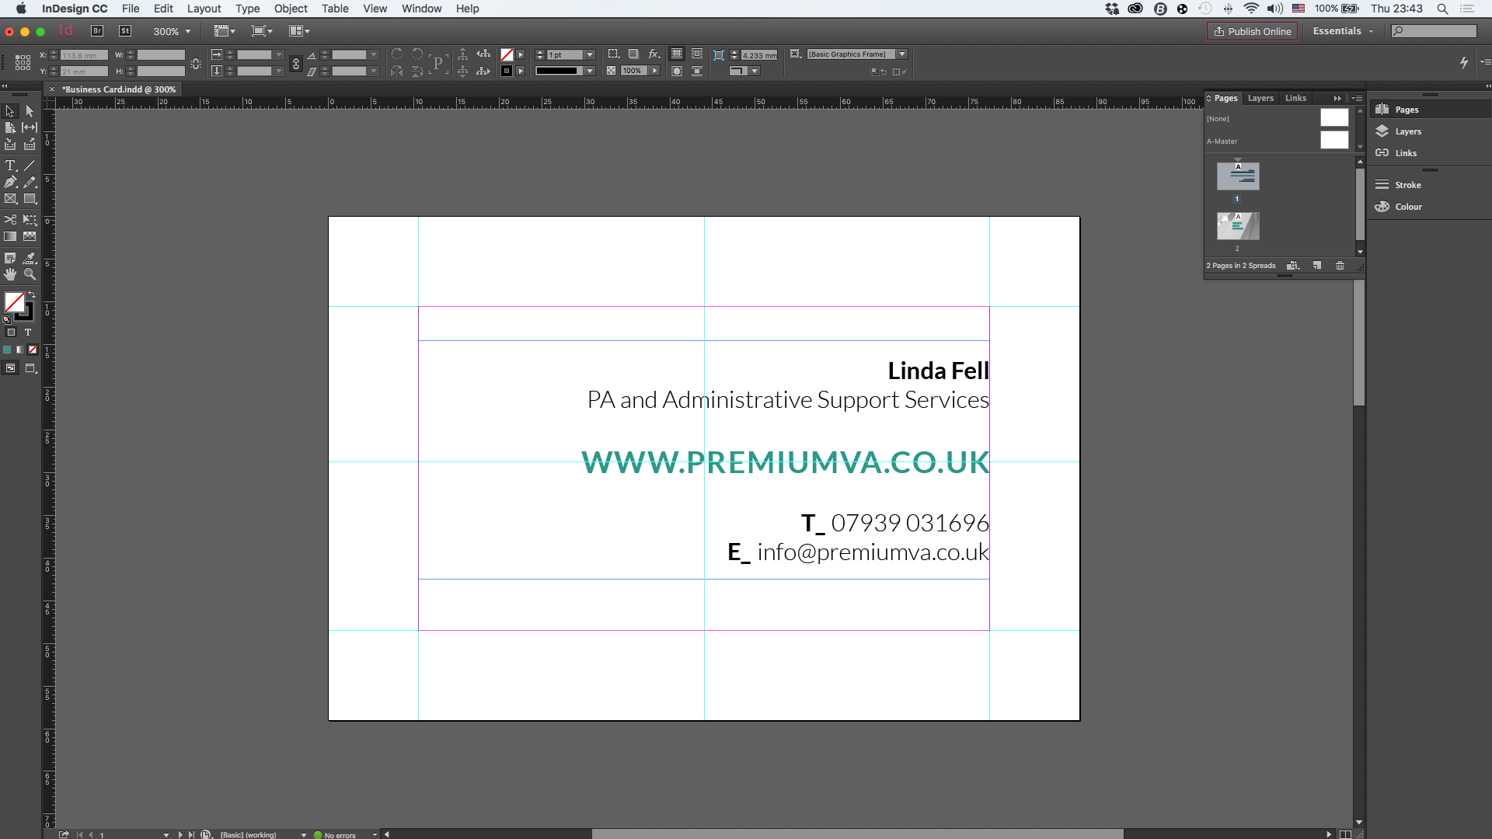Open the Screen Mode dropdown
Image resolution: width=1492 pixels, height=839 pixels.
tap(262, 31)
